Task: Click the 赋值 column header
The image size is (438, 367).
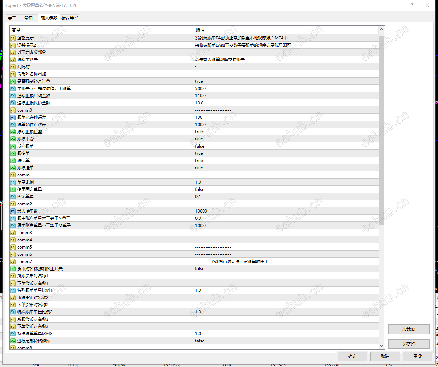Action: 287,30
